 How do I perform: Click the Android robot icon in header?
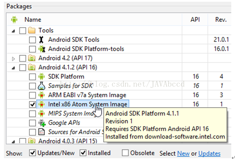(14, 19)
